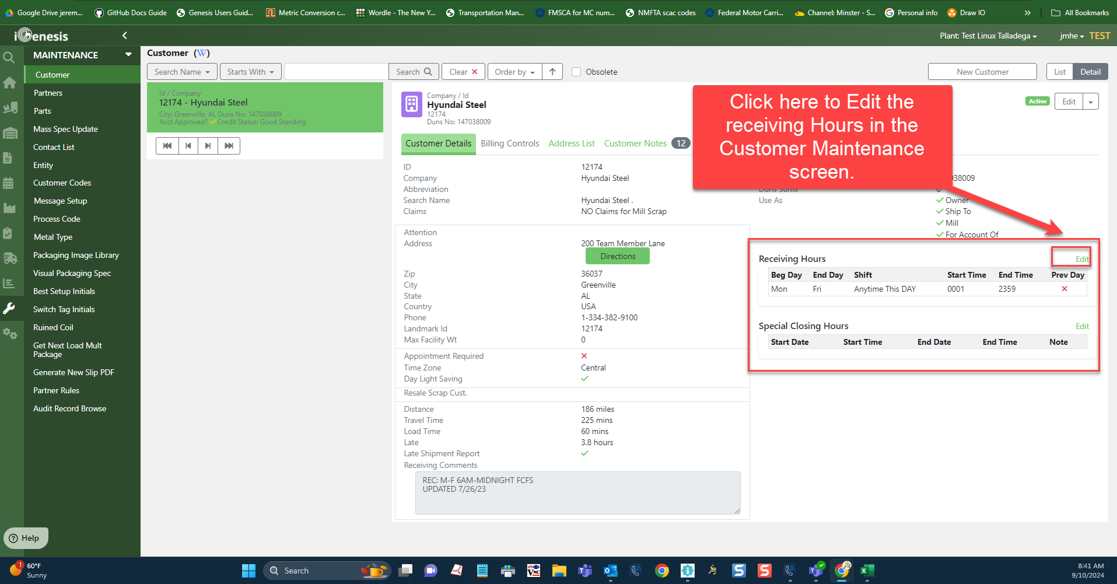Toggle sort direction arrow button

(x=552, y=72)
